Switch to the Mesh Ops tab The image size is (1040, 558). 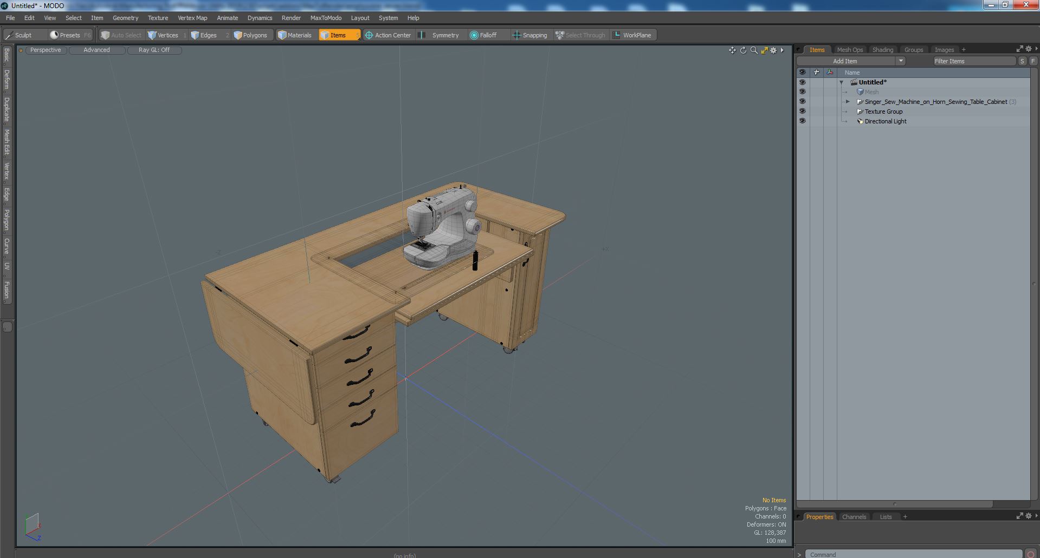[x=850, y=50]
